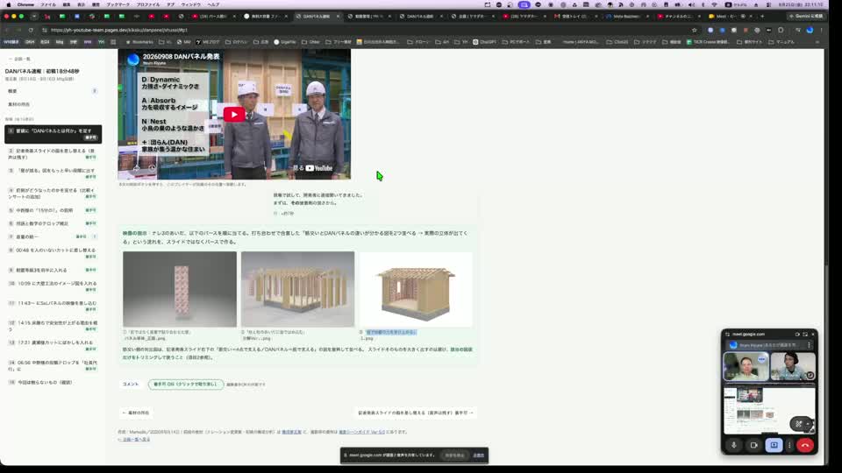Click the effects button on shared screen preview

pyautogui.click(x=798, y=424)
